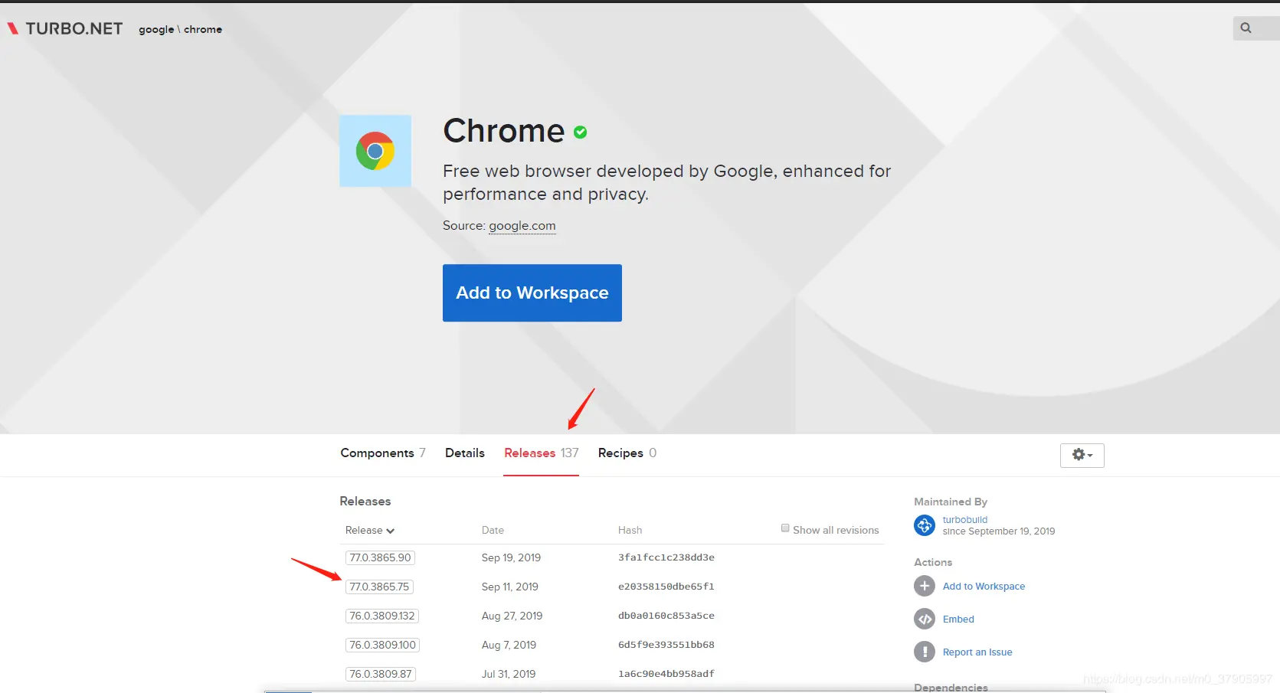Image resolution: width=1280 pixels, height=693 pixels.
Task: Click the chrome breadcrumb link
Action: [x=203, y=29]
